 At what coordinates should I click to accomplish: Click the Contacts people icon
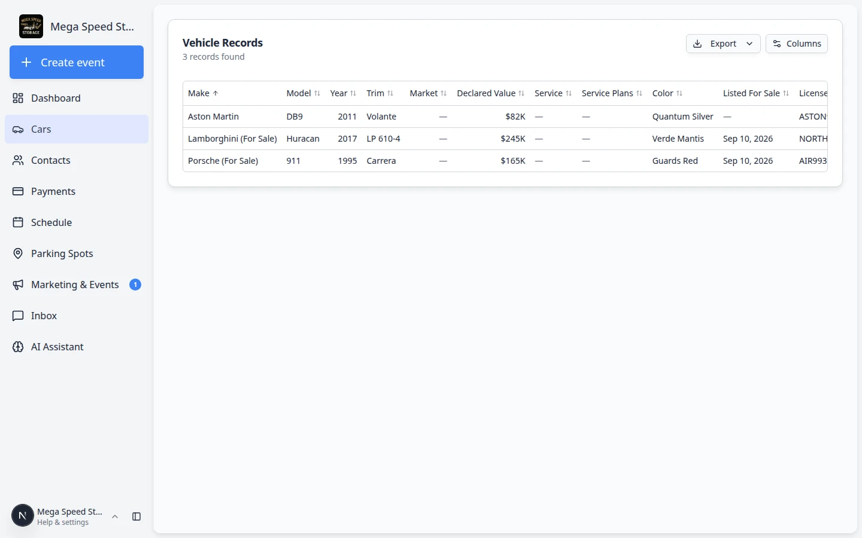(18, 160)
